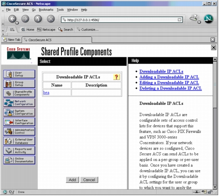Collapse the personal toolbar grippy

click(3, 31)
